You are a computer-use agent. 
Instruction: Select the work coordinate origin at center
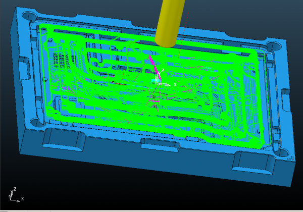pos(158,81)
